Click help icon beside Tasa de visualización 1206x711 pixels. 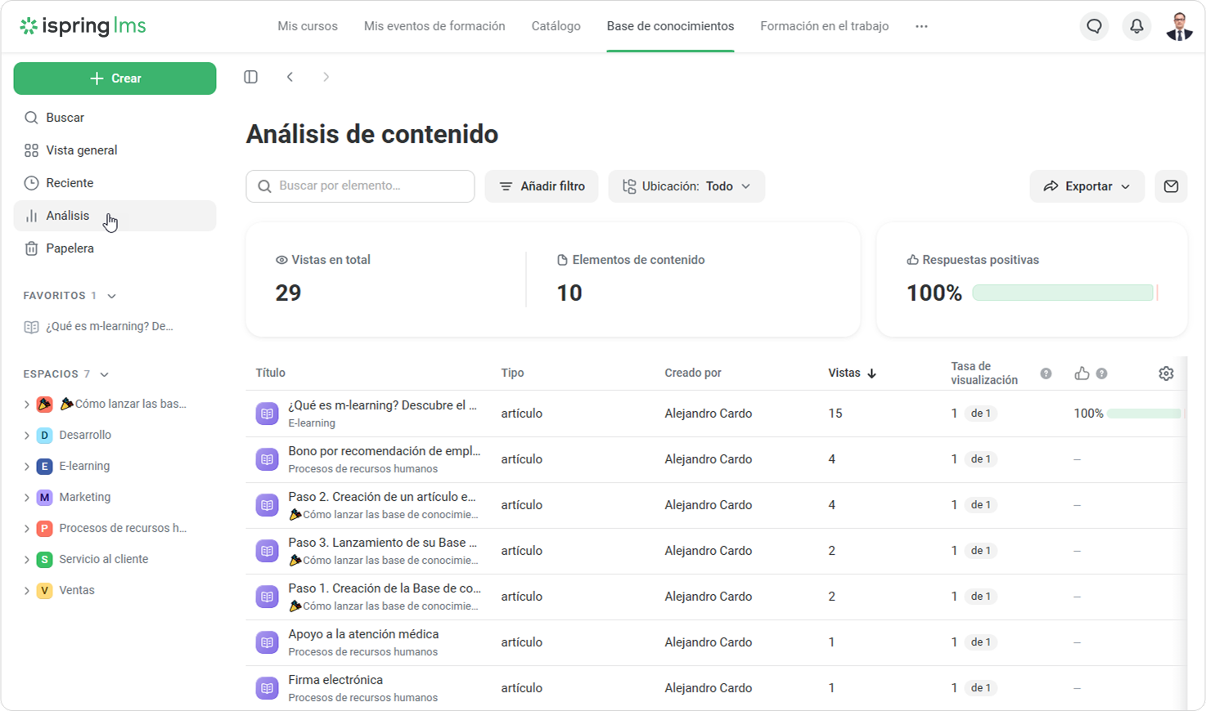(1046, 373)
